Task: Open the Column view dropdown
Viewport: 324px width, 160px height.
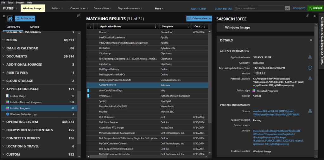Action: coord(199,19)
